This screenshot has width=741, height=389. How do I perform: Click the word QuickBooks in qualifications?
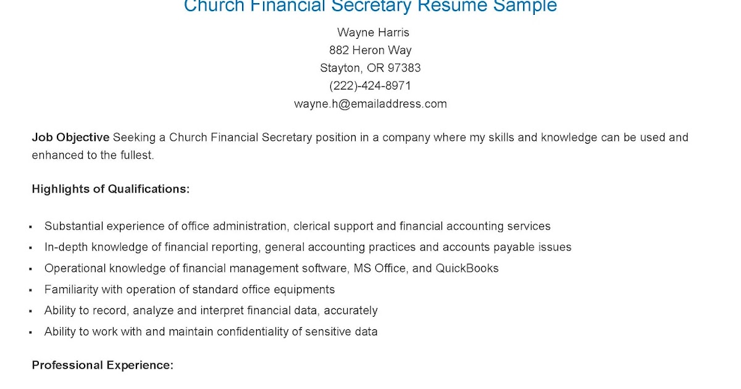point(467,268)
